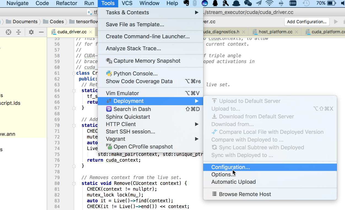Click the locate/scroll-from-source target icon

tap(9, 32)
